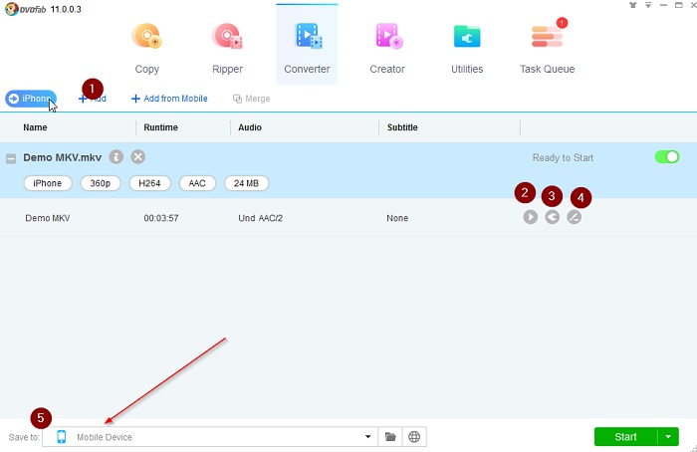Open the Copy module

pos(147,49)
